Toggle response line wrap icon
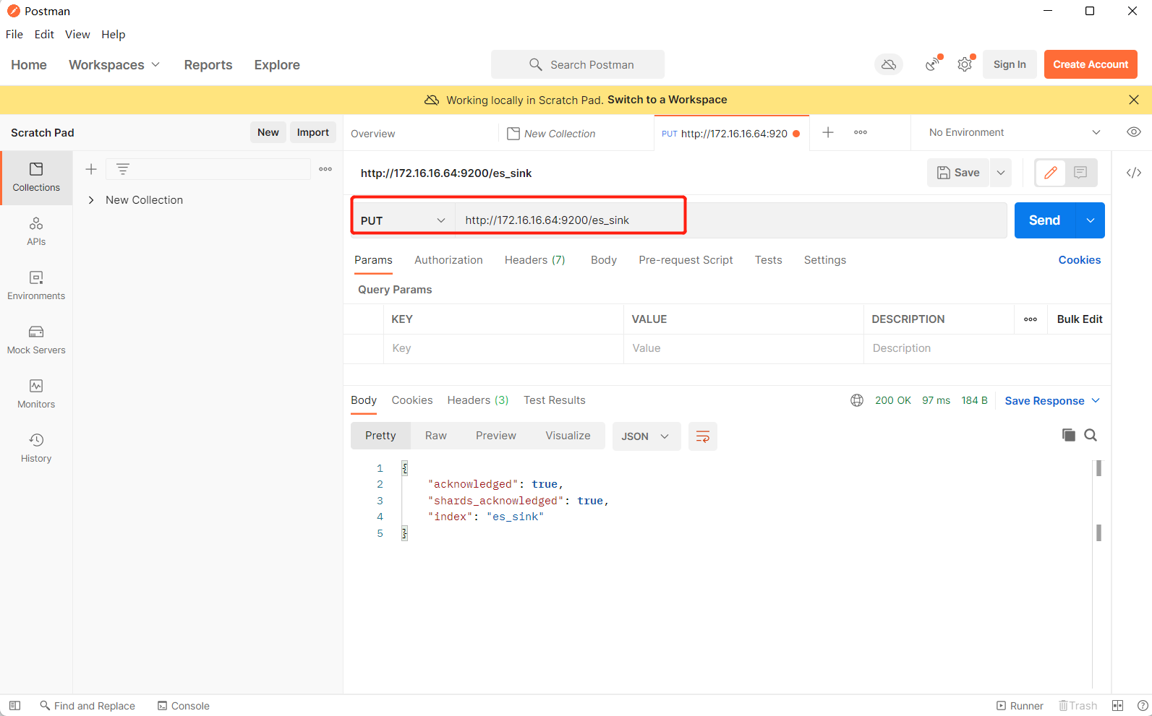This screenshot has width=1152, height=716. (702, 436)
